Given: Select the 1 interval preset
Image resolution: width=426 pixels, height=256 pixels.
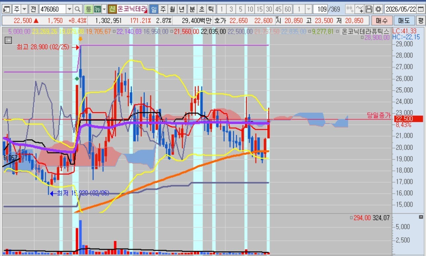Looking at the screenshot, I should pos(222,9).
